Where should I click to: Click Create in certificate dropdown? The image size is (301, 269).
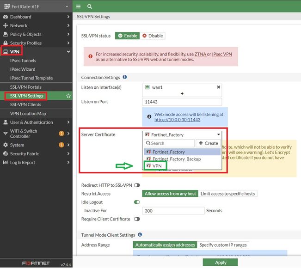click(208, 143)
